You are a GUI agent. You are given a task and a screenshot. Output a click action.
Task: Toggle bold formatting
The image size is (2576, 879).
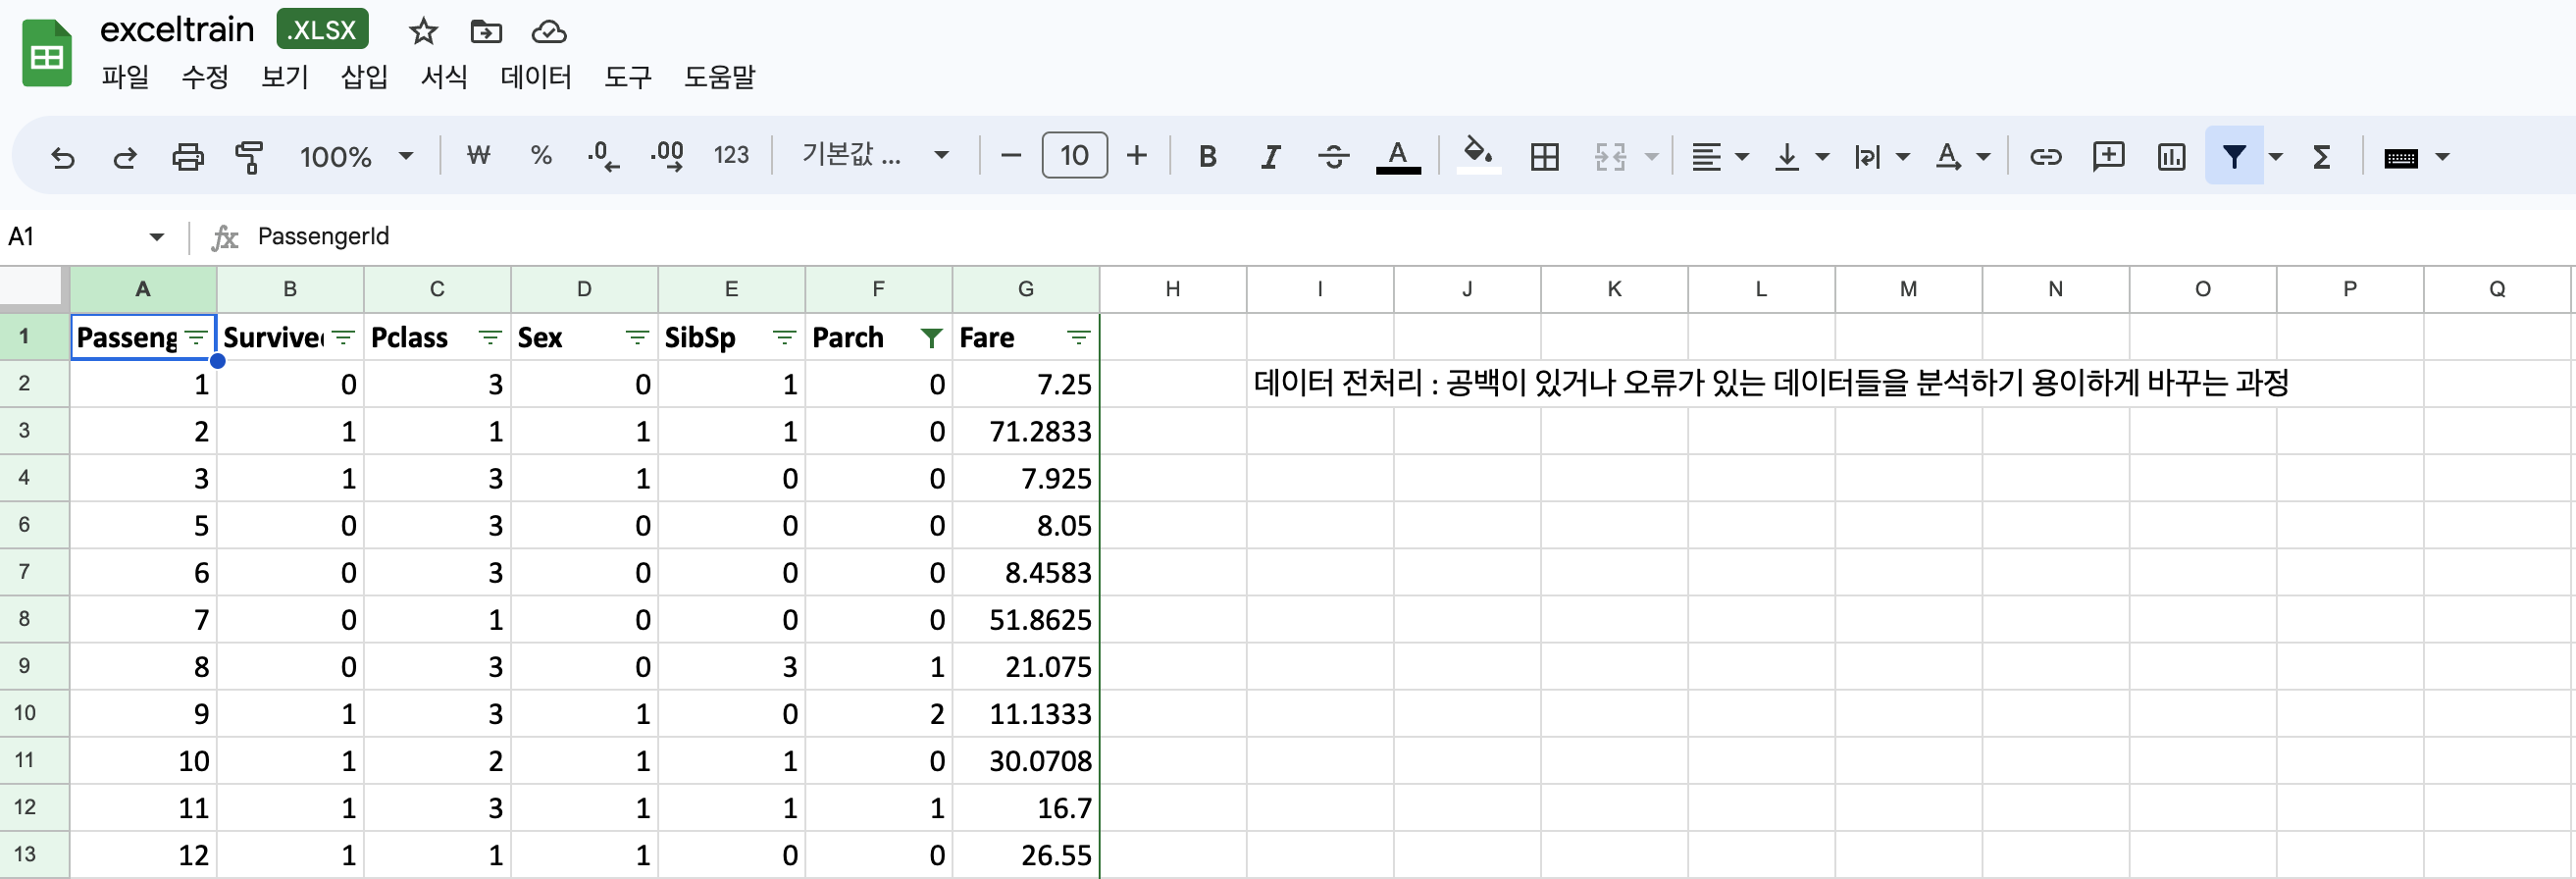[1207, 156]
